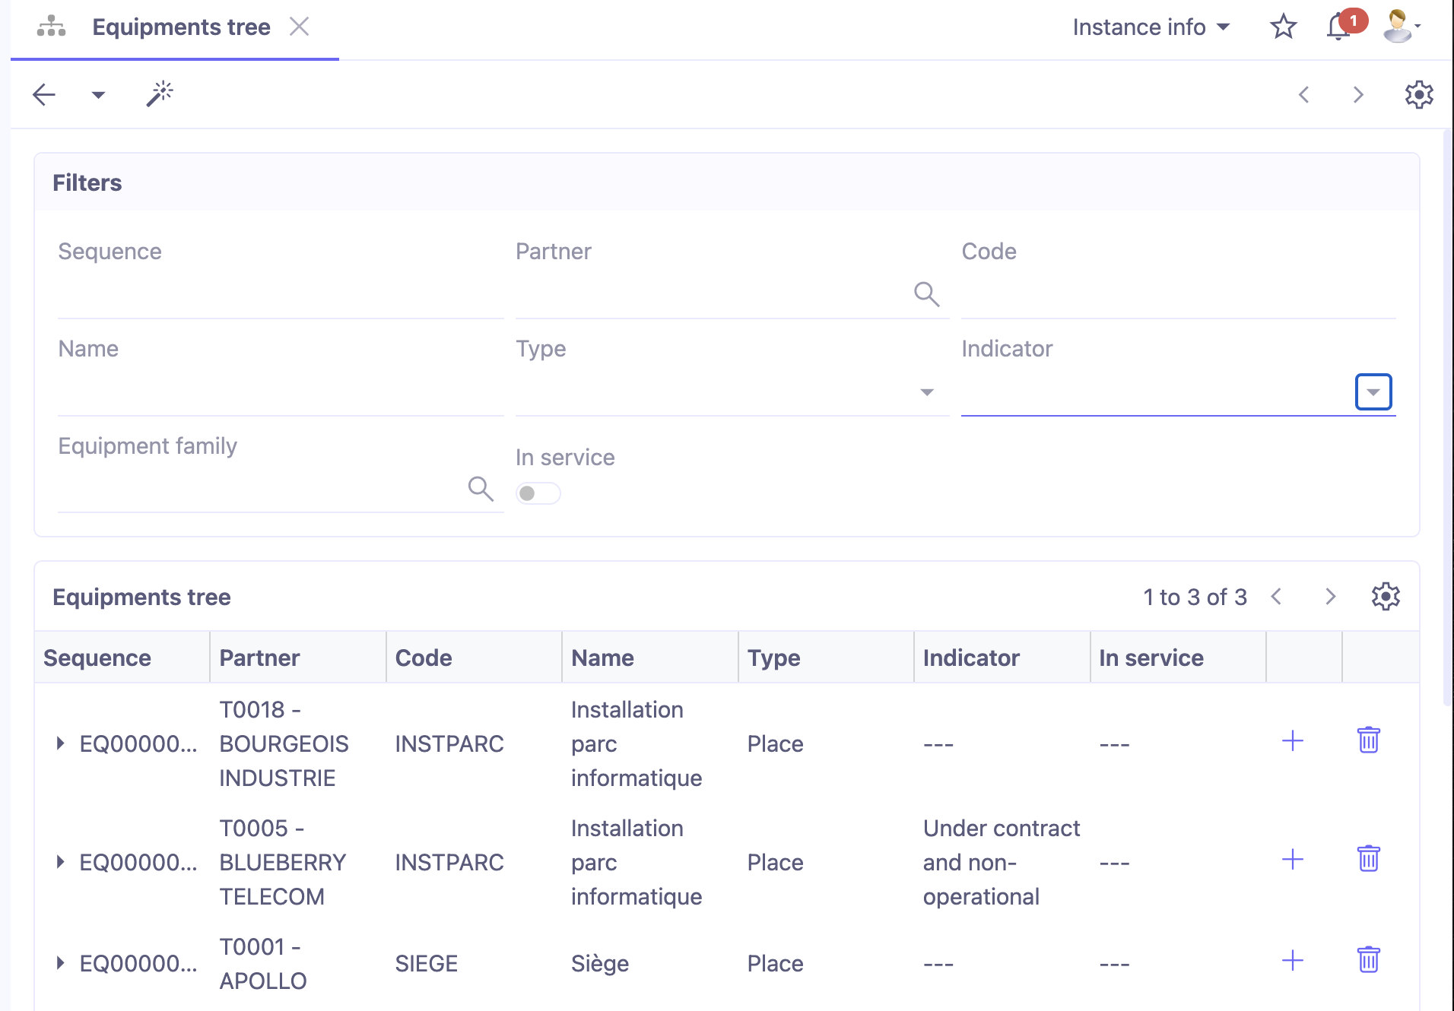Delete the T0005 BLUEBERRY TELECOM row
1454x1011 pixels.
click(1368, 859)
